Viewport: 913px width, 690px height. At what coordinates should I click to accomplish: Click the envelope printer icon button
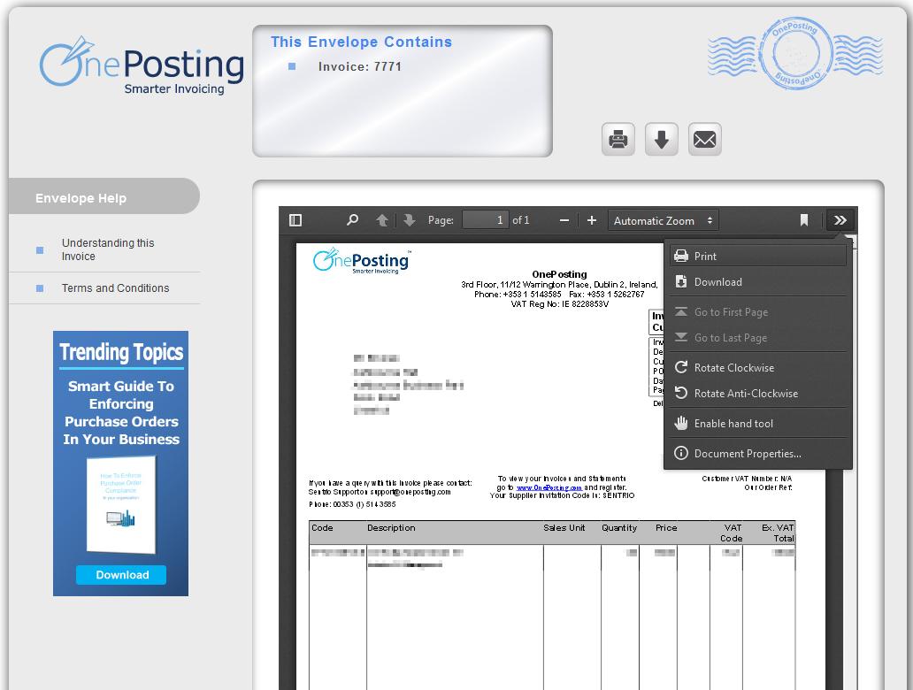pos(618,139)
